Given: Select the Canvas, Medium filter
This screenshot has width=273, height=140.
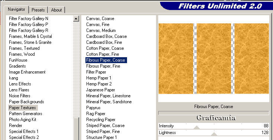Looking at the screenshot, I should pyautogui.click(x=101, y=30).
